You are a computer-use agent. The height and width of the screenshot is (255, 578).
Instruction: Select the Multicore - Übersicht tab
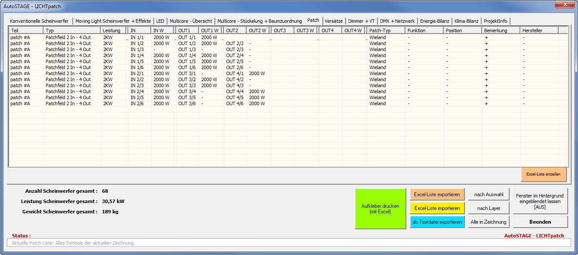(x=191, y=21)
